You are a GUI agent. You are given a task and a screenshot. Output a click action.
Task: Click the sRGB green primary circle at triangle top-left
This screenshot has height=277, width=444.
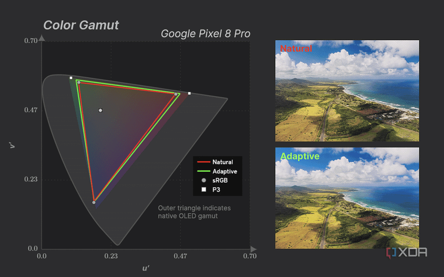click(x=79, y=83)
